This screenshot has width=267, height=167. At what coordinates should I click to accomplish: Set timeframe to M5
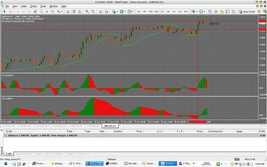[145, 12]
